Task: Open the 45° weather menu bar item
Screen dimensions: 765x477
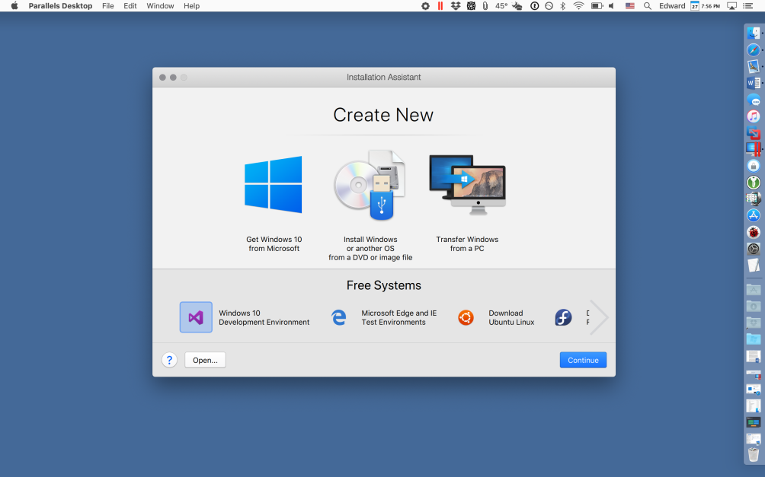Action: pyautogui.click(x=508, y=6)
